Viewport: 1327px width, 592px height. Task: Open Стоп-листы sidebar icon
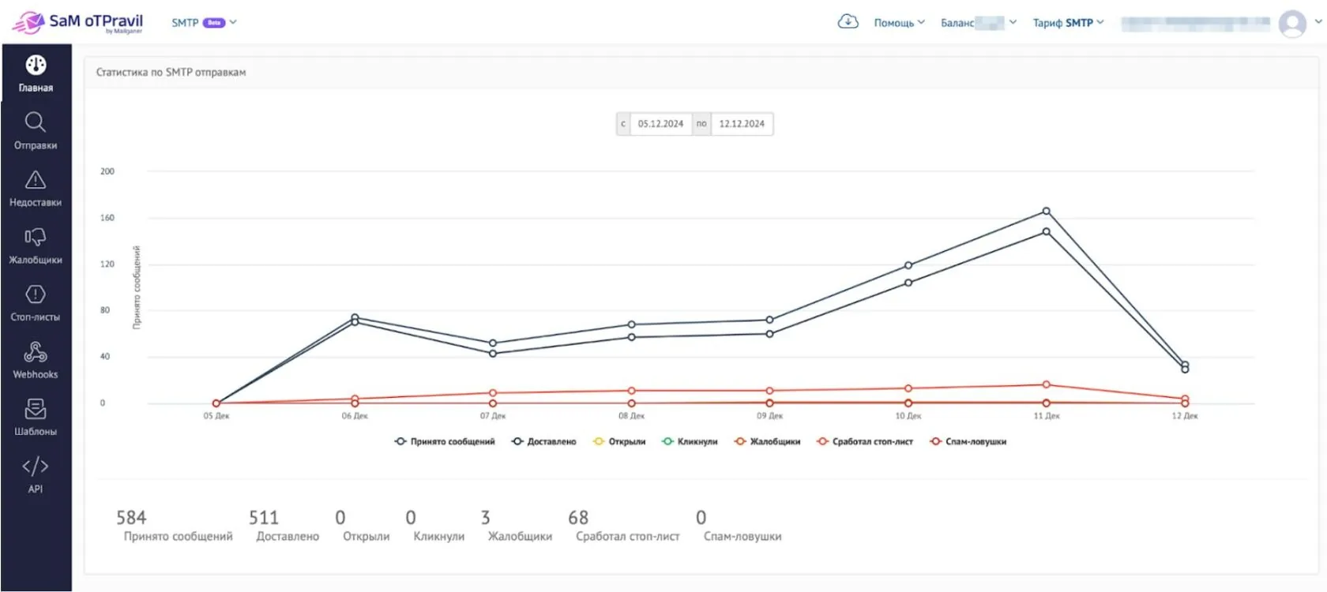coord(36,294)
